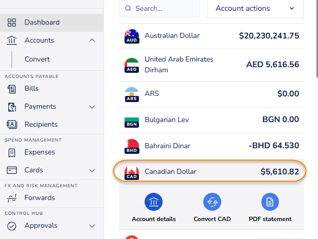Select the Canadian Dollar account row
318x239 pixels.
tap(211, 172)
